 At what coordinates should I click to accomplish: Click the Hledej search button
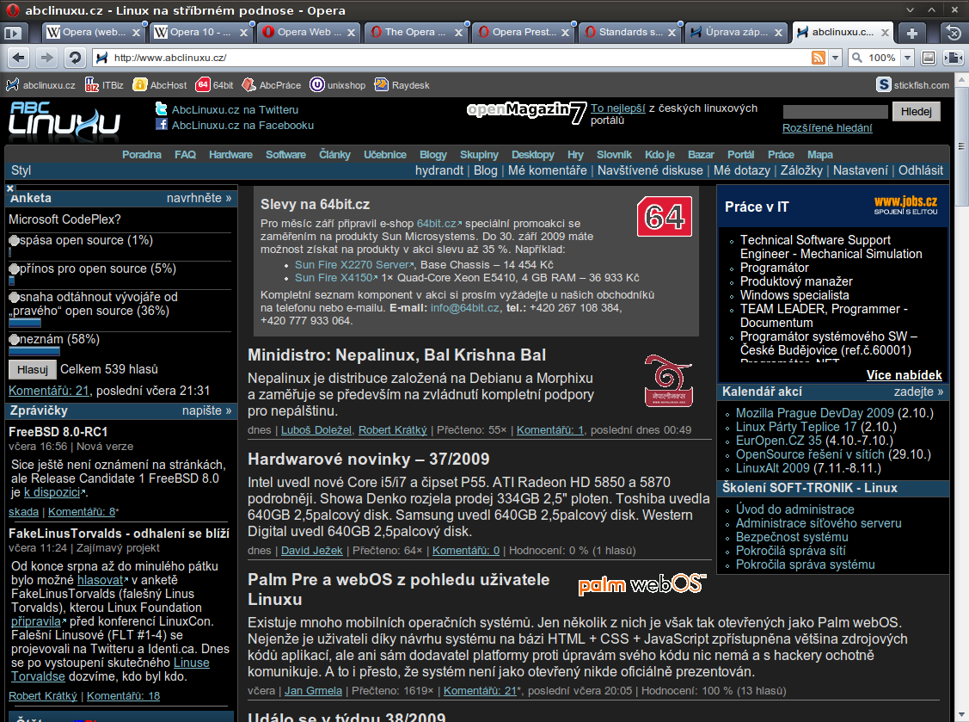point(916,111)
